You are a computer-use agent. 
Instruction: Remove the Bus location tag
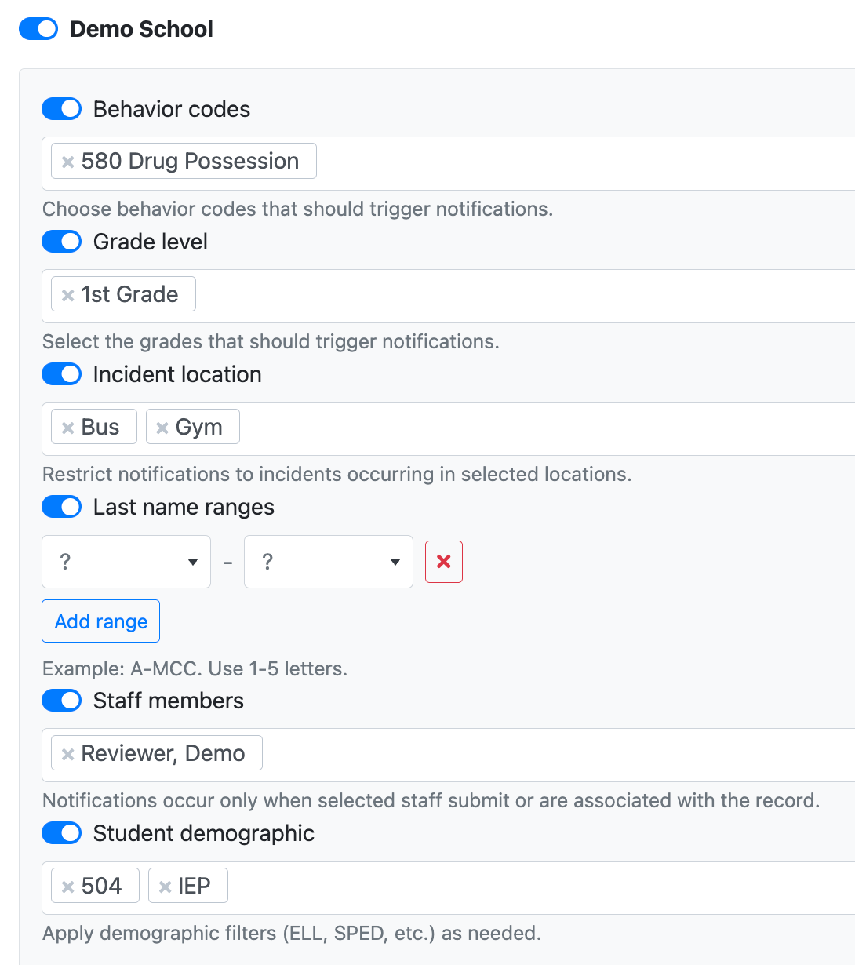coord(68,428)
